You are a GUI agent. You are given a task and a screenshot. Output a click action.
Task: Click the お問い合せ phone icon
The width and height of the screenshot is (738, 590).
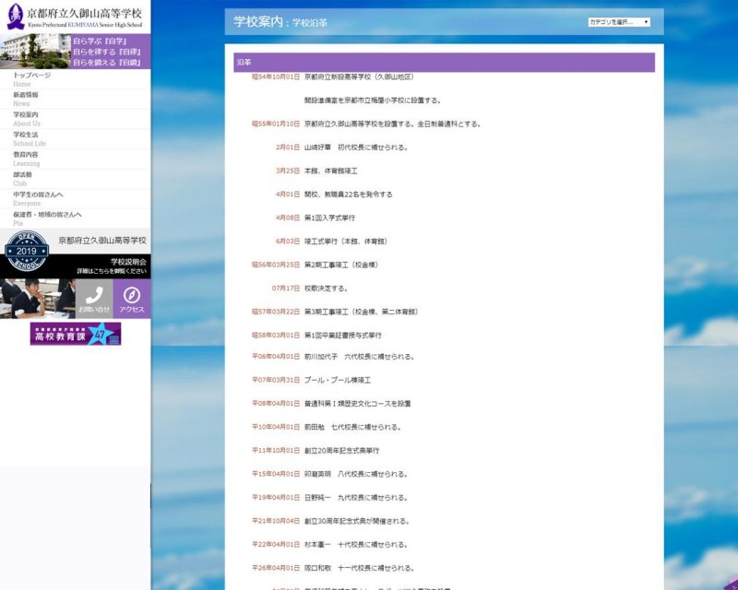pyautogui.click(x=94, y=299)
